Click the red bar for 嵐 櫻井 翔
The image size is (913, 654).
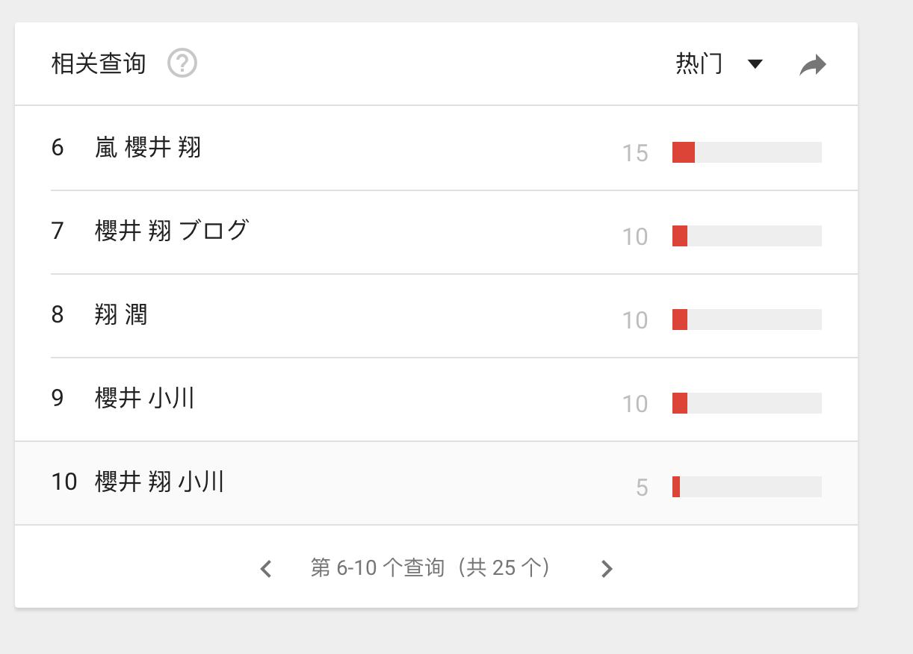(x=684, y=152)
